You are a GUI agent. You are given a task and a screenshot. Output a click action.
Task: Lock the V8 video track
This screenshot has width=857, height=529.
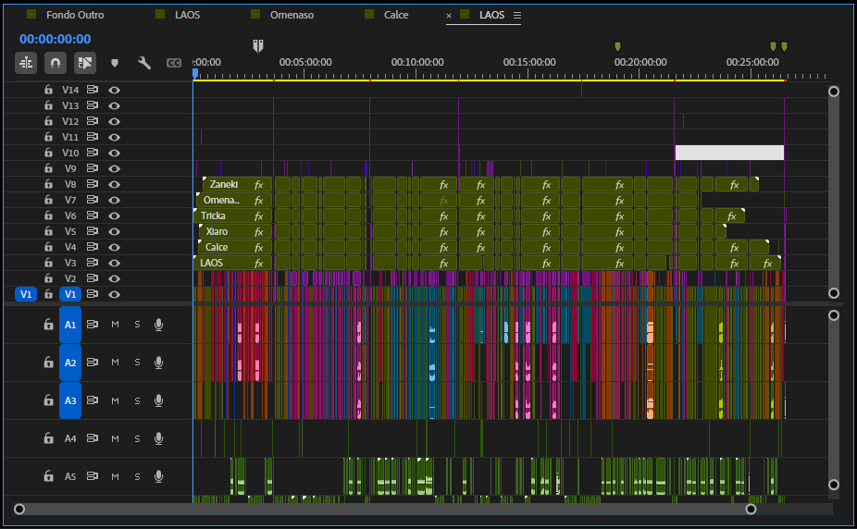(x=48, y=184)
